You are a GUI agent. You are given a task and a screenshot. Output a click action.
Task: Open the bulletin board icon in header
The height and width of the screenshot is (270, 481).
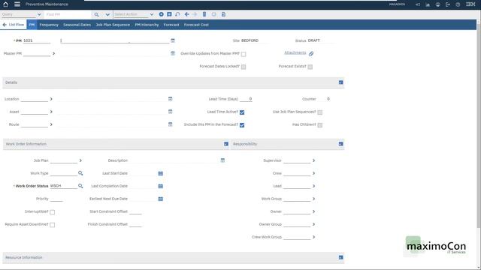pos(418,4)
